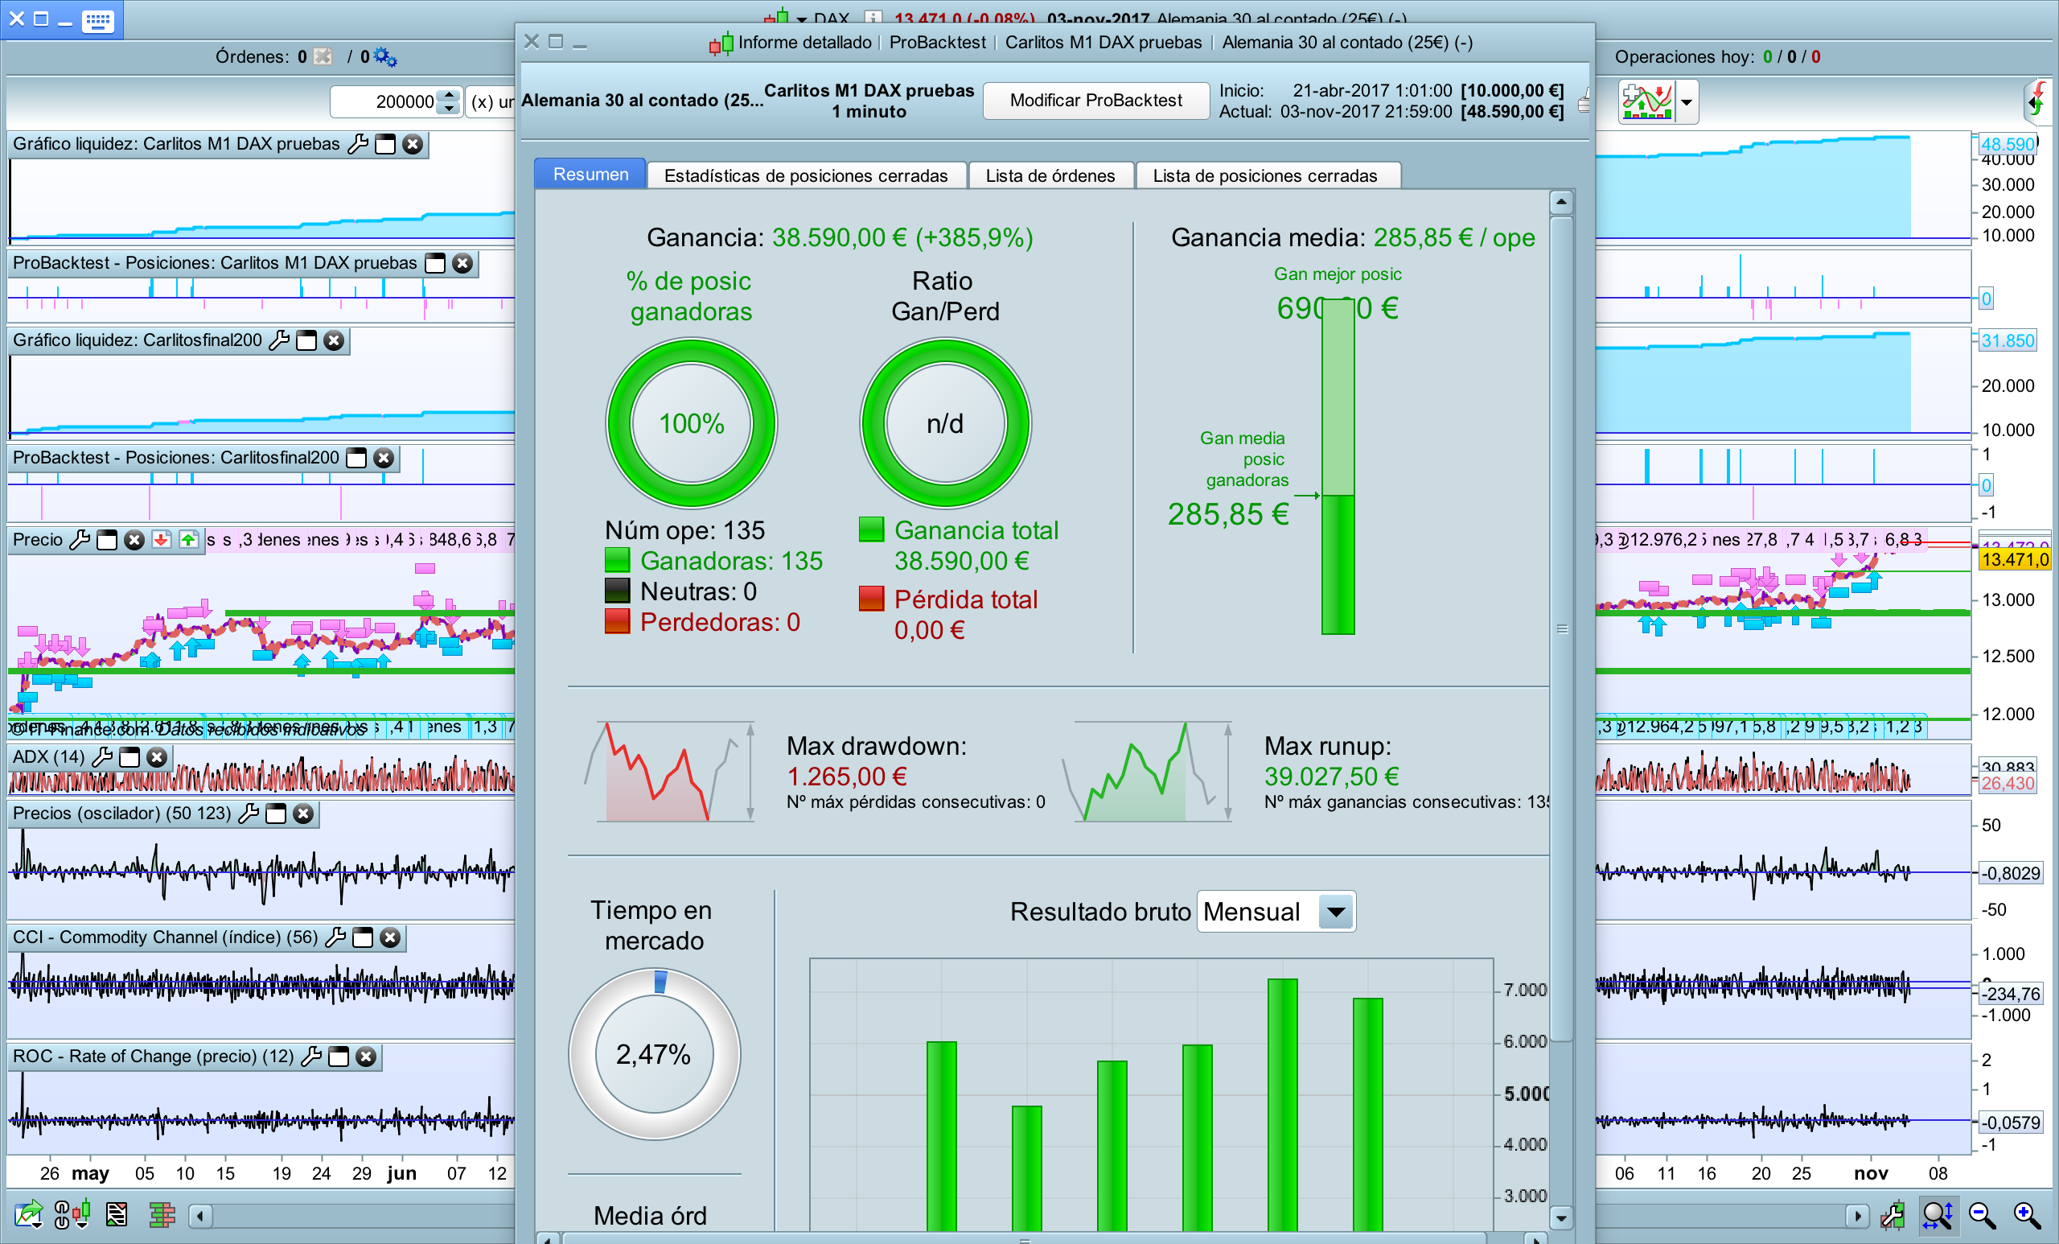Toggle window mode for ROC indicator panel
Image resolution: width=2059 pixels, height=1244 pixels.
[x=339, y=1057]
